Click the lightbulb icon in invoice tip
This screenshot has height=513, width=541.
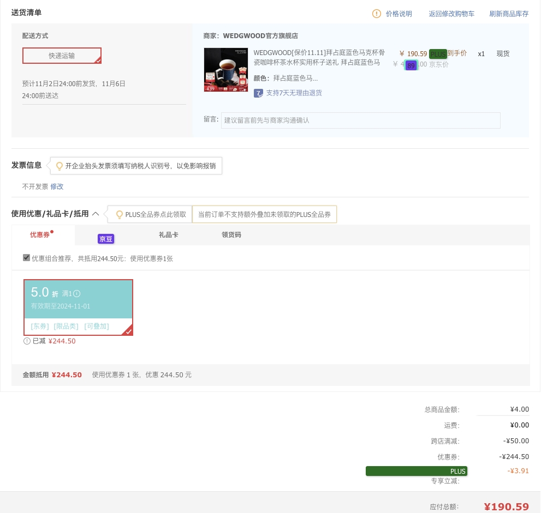pyautogui.click(x=60, y=166)
